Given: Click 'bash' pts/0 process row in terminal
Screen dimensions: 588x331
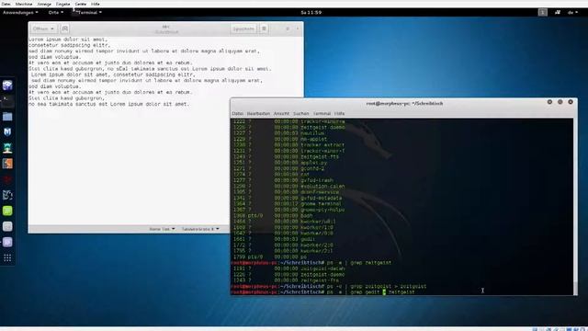Looking at the screenshot, I should [273, 216].
